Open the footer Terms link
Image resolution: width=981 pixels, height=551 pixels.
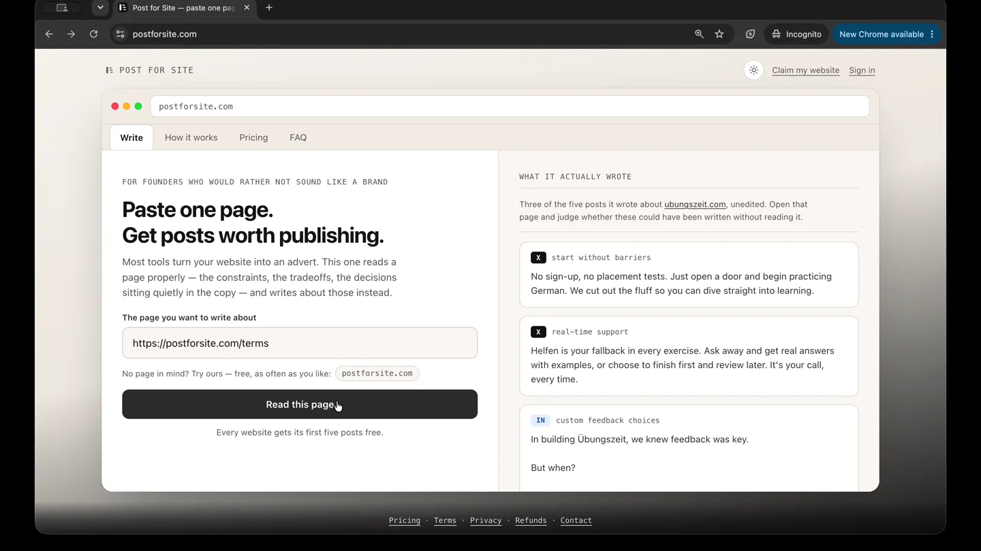pos(445,520)
